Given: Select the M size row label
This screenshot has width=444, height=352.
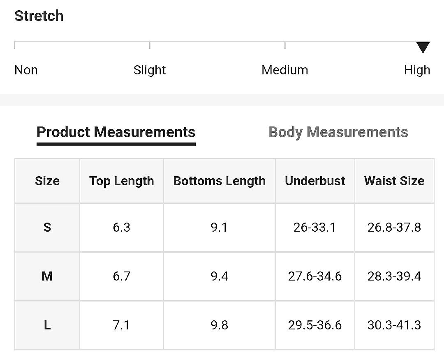Looking at the screenshot, I should pos(47,276).
